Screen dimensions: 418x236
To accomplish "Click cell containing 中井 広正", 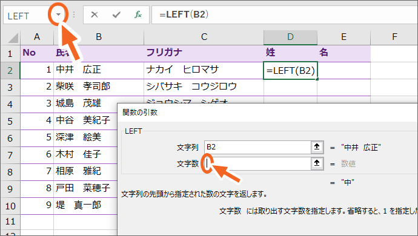I will 99,70.
